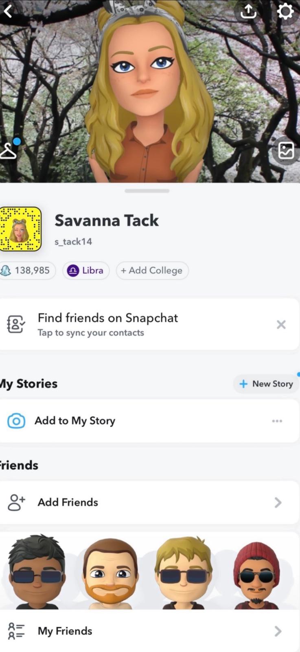Tap the Add College button
The height and width of the screenshot is (652, 300).
coord(152,271)
